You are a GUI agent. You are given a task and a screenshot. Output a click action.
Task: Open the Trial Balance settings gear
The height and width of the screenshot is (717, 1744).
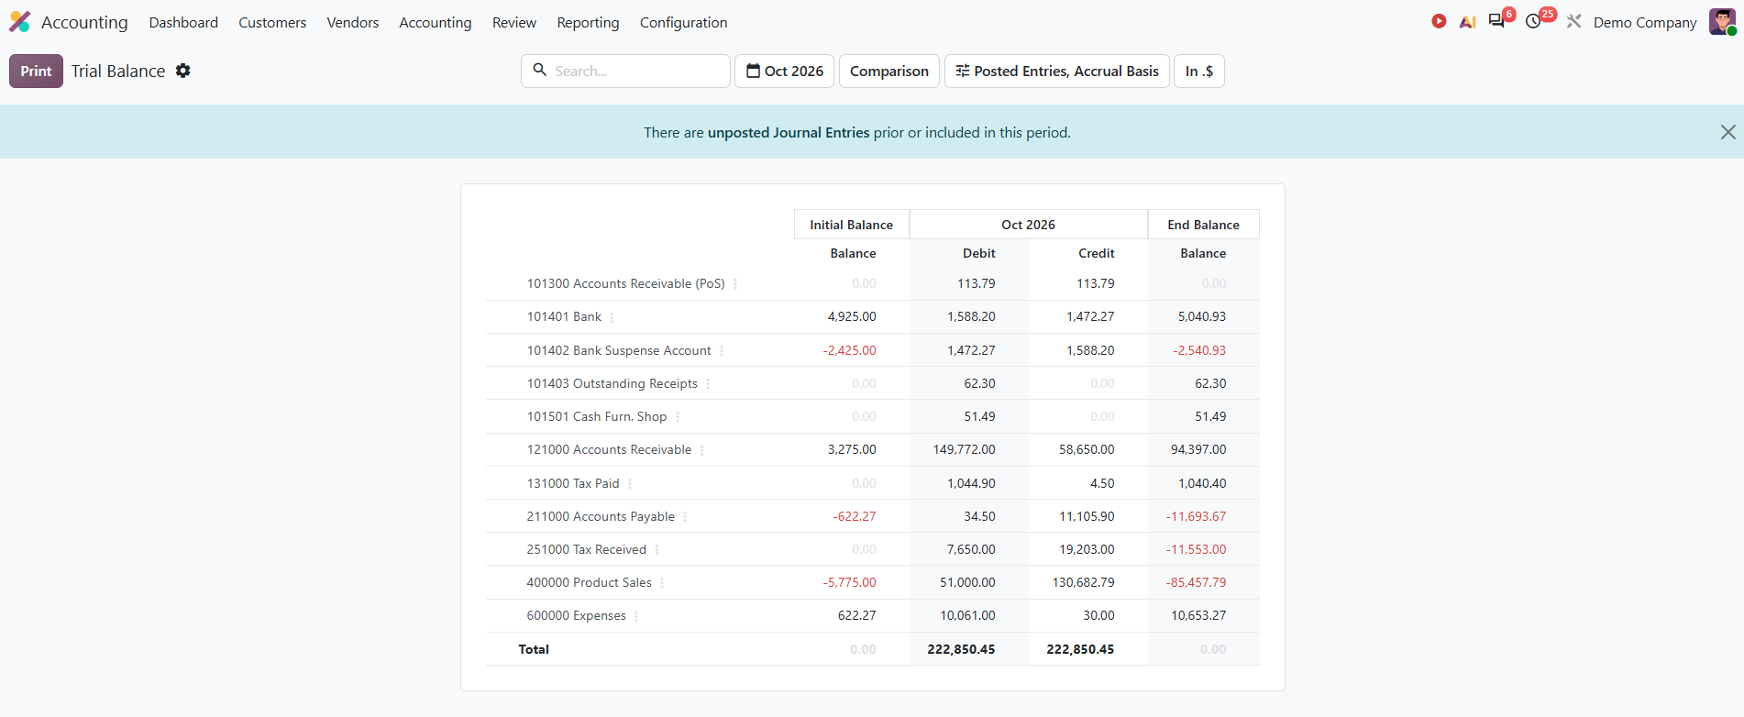point(183,71)
